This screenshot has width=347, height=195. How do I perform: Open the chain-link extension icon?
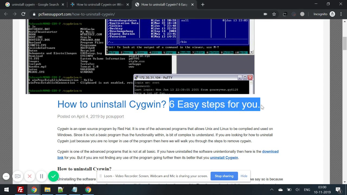pyautogui.click(x=285, y=14)
